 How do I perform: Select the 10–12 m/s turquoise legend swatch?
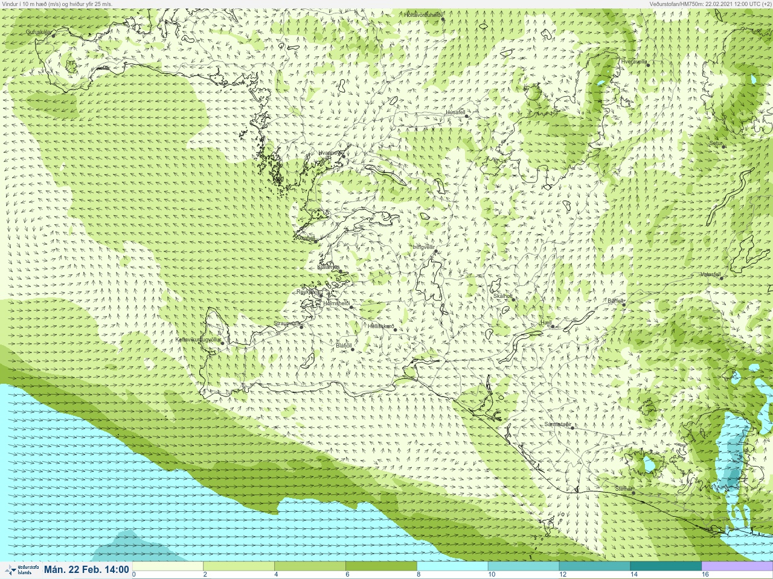click(524, 566)
